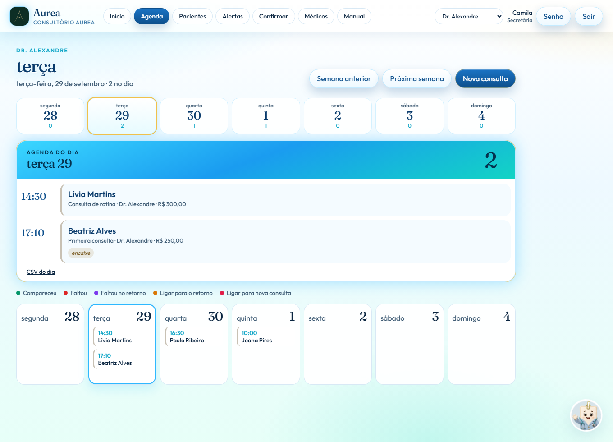The width and height of the screenshot is (613, 442).
Task: Select sexta 2 in the week strip
Action: tap(338, 116)
